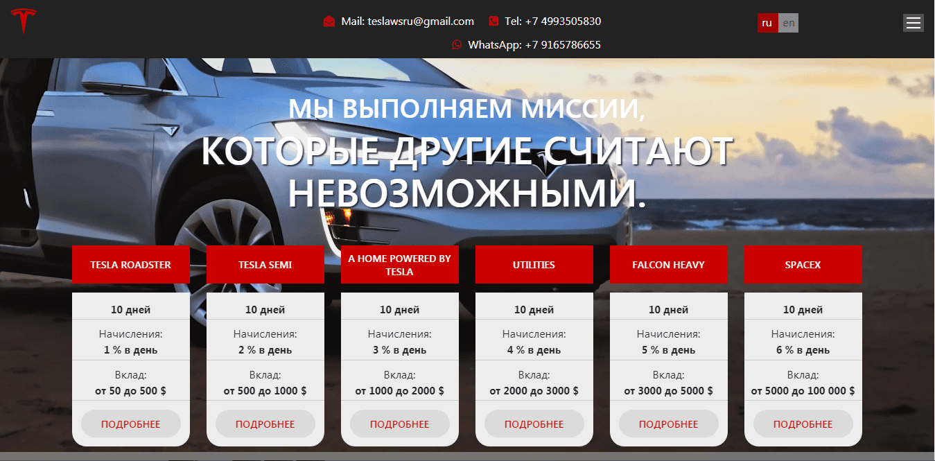This screenshot has height=461, width=935.
Task: Click the Tesla logo in the header
Action: click(24, 21)
